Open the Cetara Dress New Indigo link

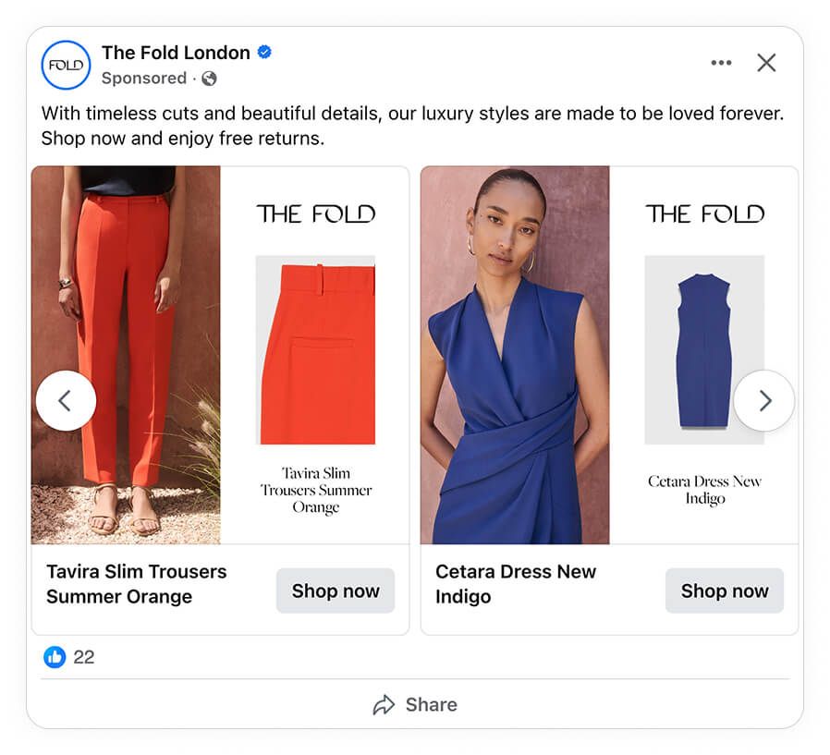pyautogui.click(x=515, y=583)
